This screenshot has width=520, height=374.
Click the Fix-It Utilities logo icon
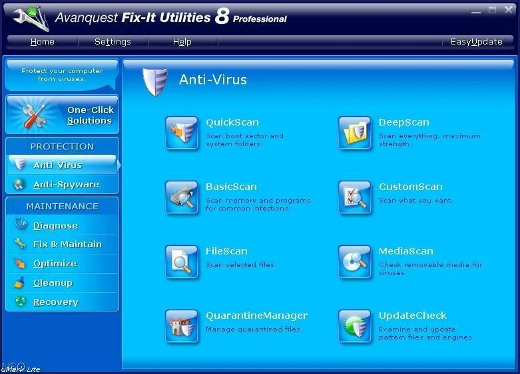click(x=31, y=19)
